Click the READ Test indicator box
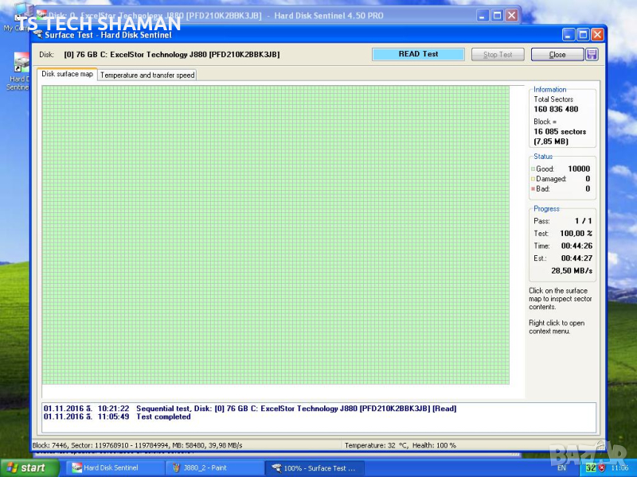The height and width of the screenshot is (477, 637). (x=418, y=54)
